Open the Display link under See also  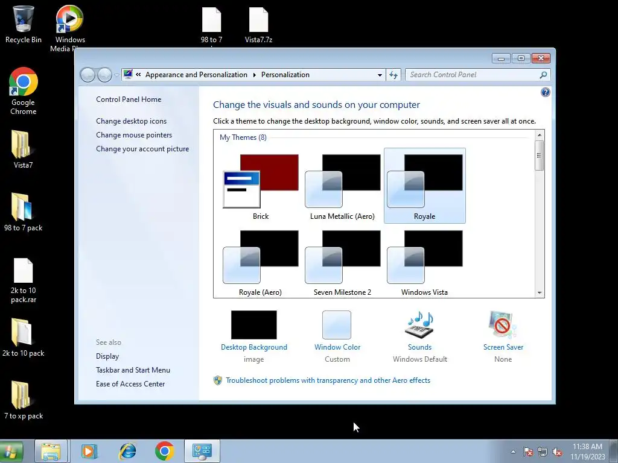107,356
